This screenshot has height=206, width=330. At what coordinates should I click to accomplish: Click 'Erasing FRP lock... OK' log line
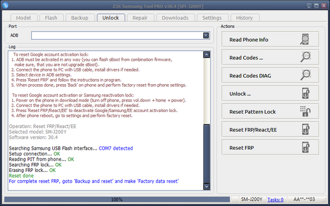coord(32,170)
